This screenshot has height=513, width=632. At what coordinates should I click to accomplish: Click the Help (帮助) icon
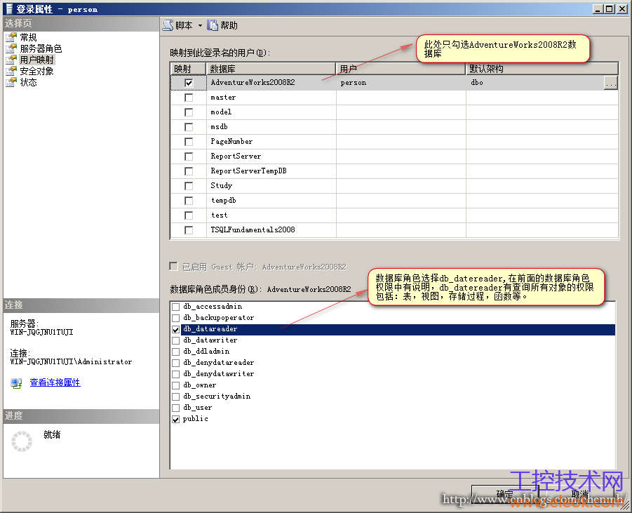point(213,25)
